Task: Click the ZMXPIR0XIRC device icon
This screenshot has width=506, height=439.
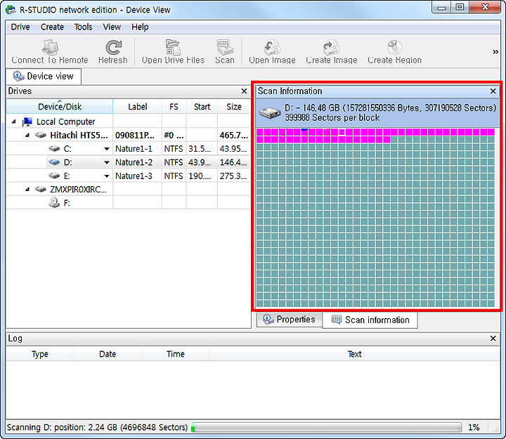Action: 41,190
